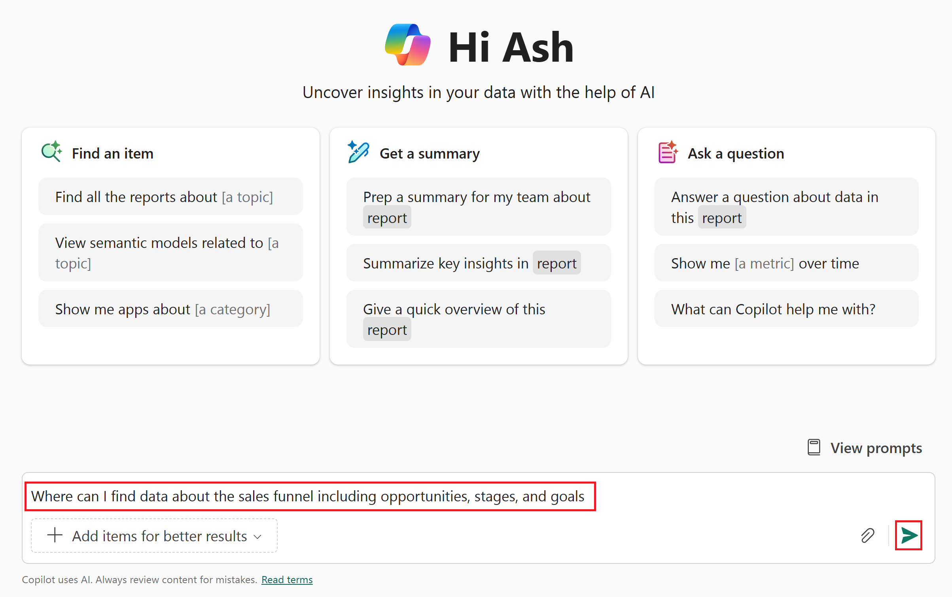Click the Ask a question document icon
Screen dimensions: 952x597
point(667,151)
